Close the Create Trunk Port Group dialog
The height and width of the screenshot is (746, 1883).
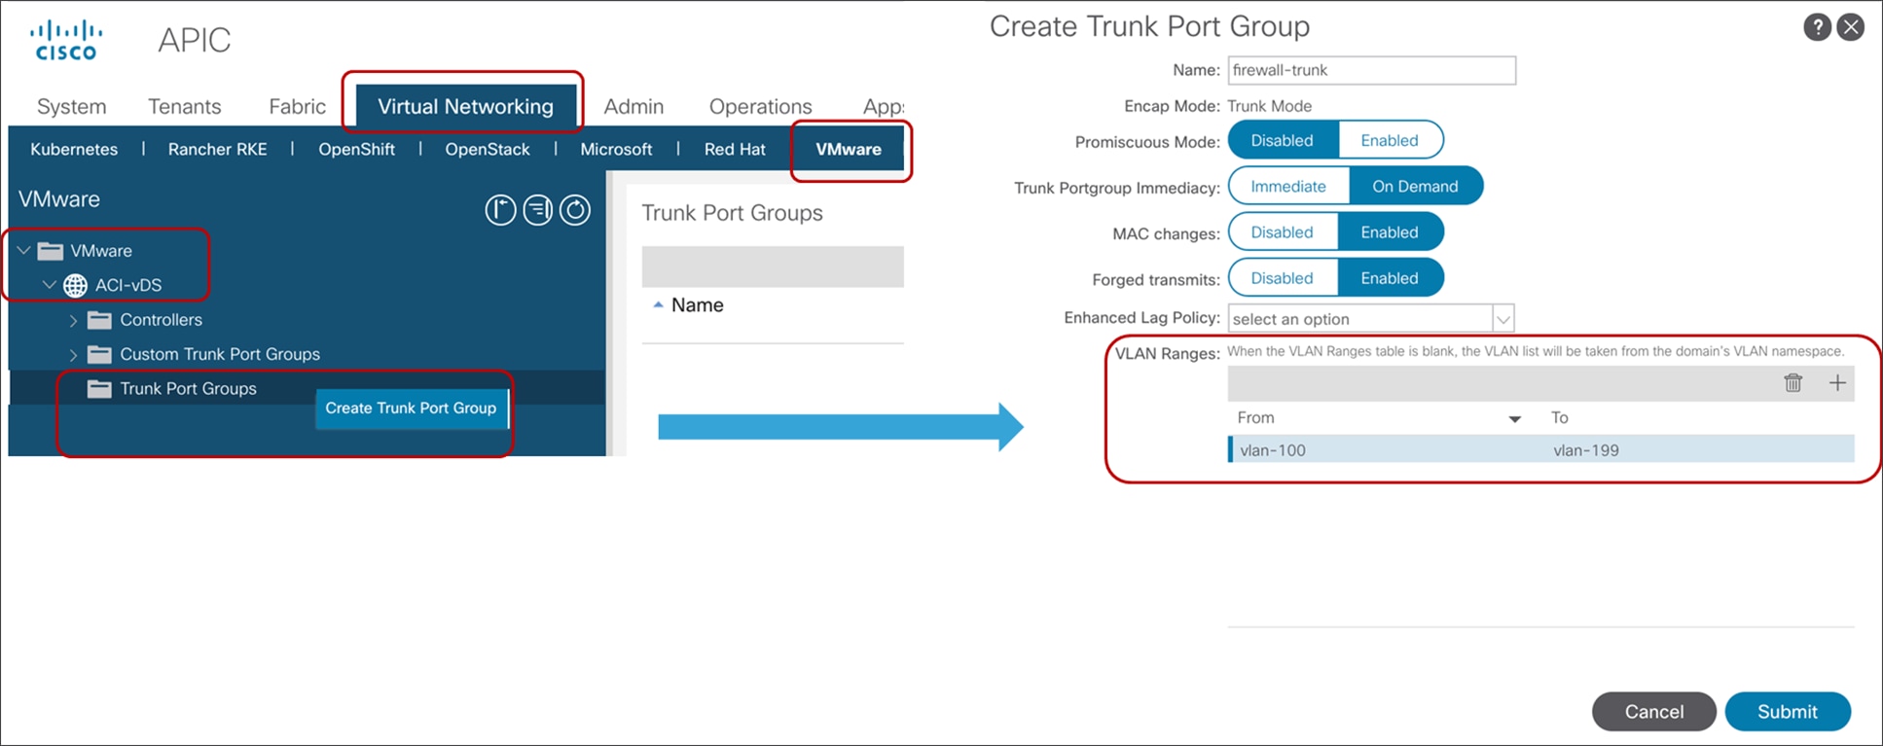pos(1851,27)
